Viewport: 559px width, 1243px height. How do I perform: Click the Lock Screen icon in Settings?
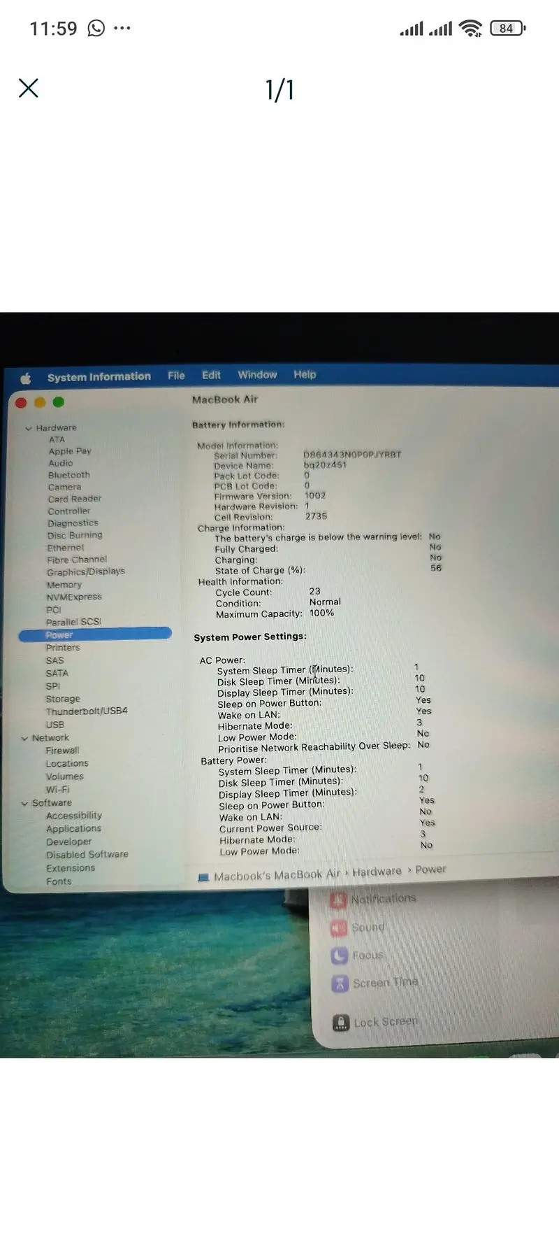pos(341,1023)
